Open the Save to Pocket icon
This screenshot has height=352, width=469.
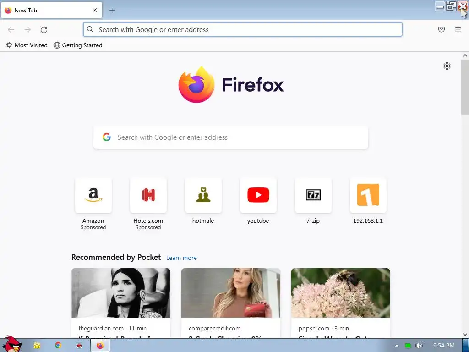[x=442, y=29]
